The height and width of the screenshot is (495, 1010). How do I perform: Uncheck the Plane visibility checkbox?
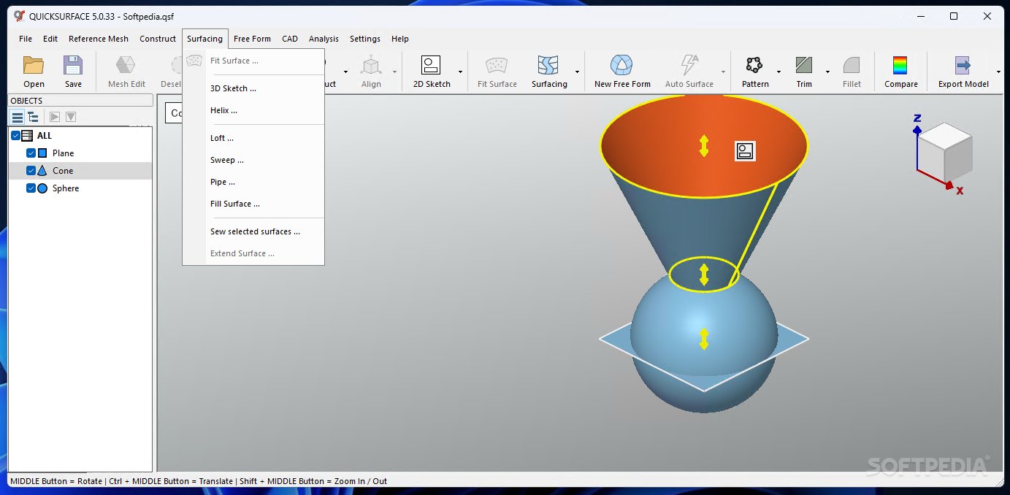tap(31, 153)
